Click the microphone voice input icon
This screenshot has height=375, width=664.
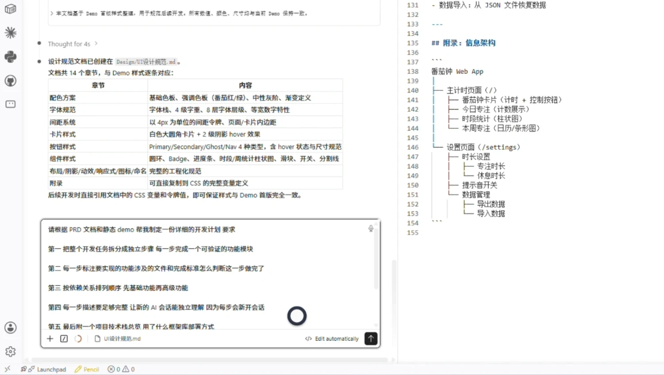371,228
